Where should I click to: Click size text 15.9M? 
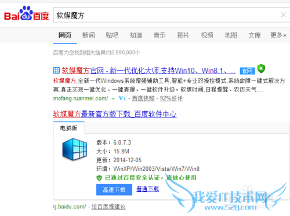pos(121,151)
